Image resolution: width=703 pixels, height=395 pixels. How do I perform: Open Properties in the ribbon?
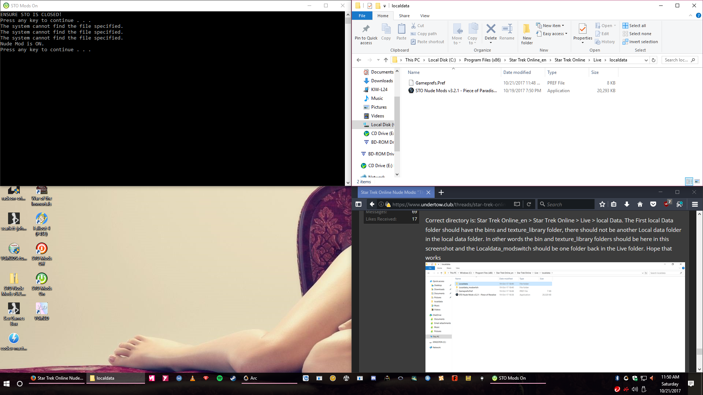583,29
